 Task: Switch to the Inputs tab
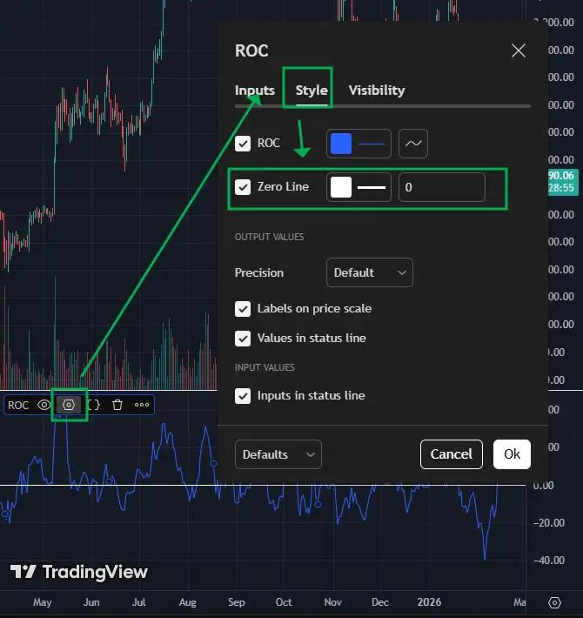pos(254,91)
